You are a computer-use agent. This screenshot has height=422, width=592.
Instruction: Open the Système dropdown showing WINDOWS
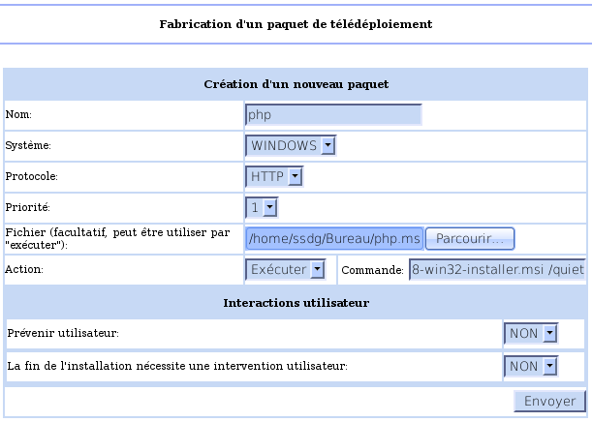tap(291, 145)
